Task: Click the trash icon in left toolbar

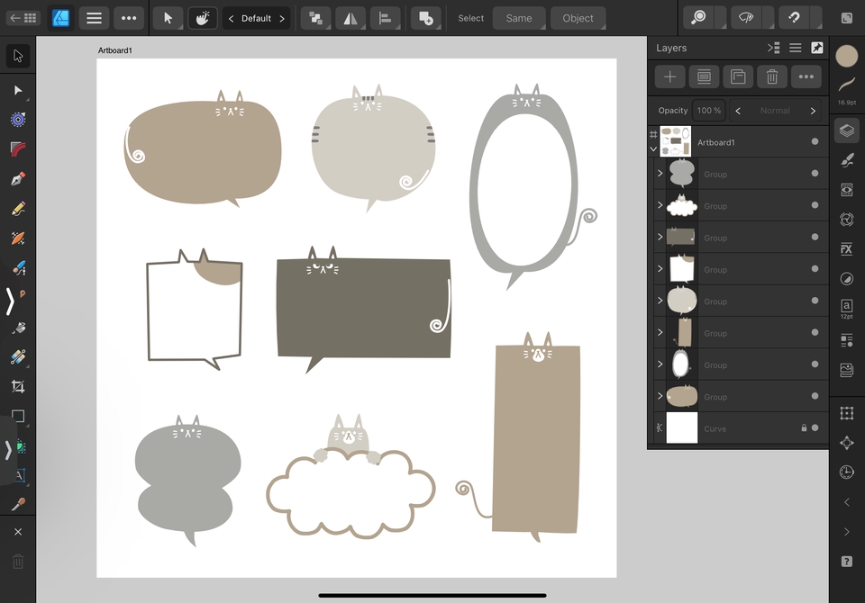Action: click(18, 562)
